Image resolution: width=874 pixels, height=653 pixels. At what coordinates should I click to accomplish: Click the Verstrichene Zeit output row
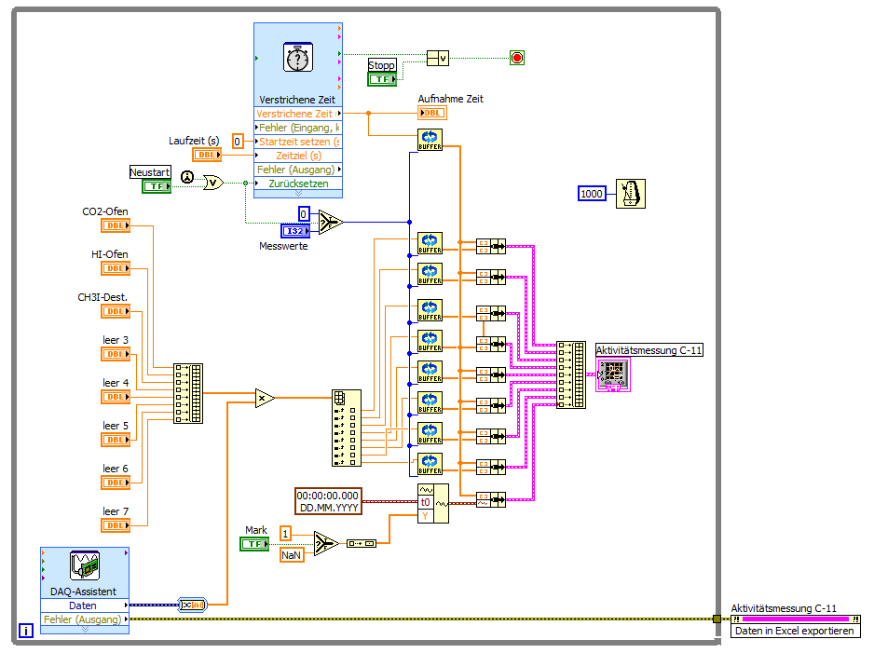tap(298, 113)
